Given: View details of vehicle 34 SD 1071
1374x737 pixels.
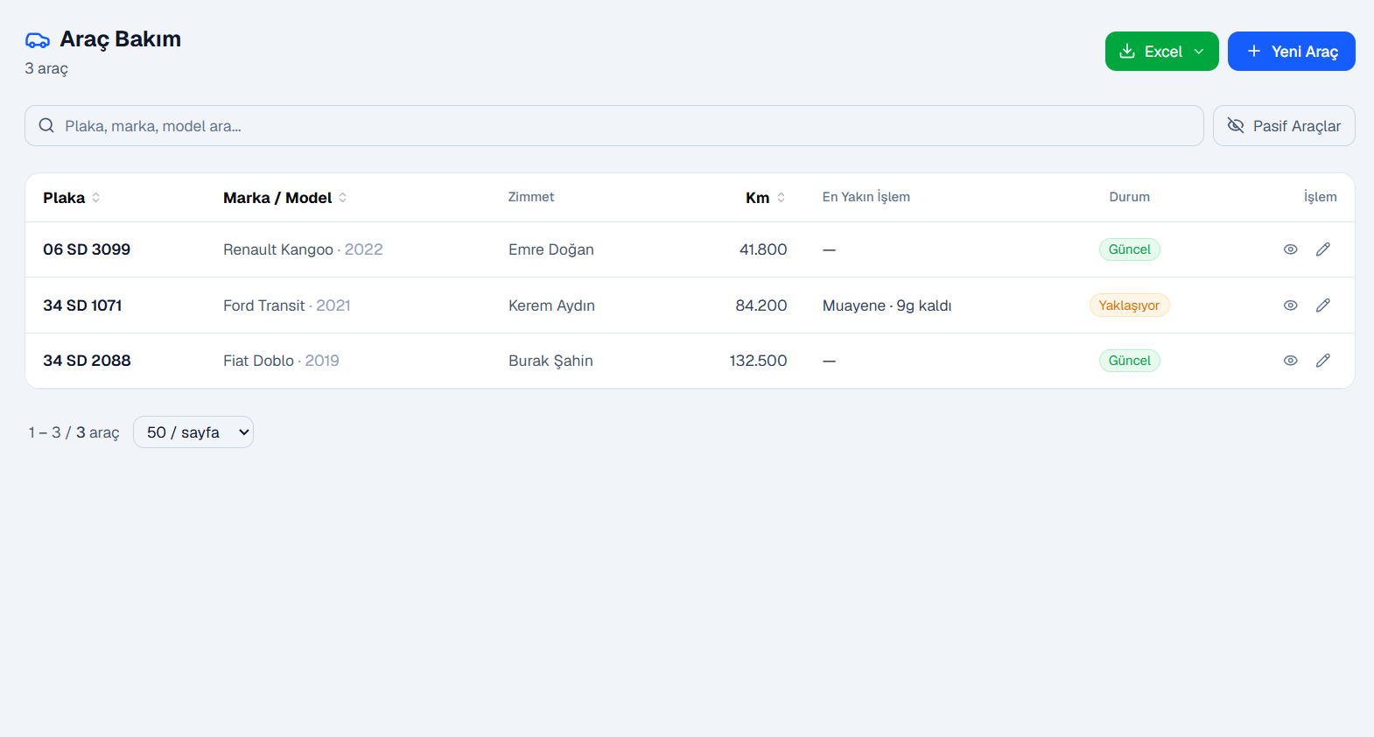Looking at the screenshot, I should click(1290, 305).
